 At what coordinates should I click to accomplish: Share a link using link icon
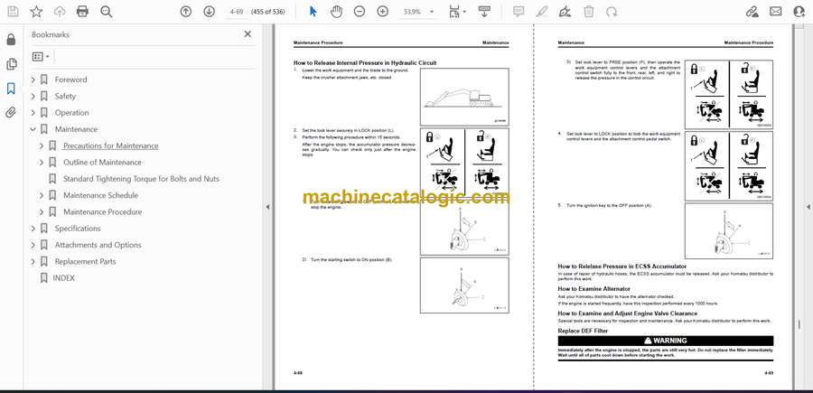[x=752, y=12]
